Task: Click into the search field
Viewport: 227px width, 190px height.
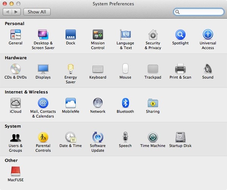Action: tap(199, 12)
